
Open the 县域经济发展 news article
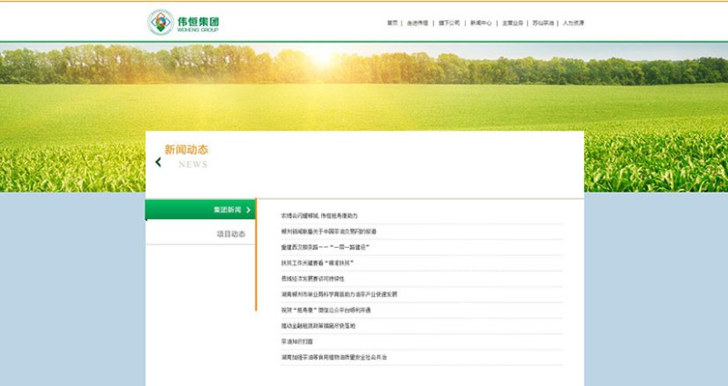tap(312, 279)
